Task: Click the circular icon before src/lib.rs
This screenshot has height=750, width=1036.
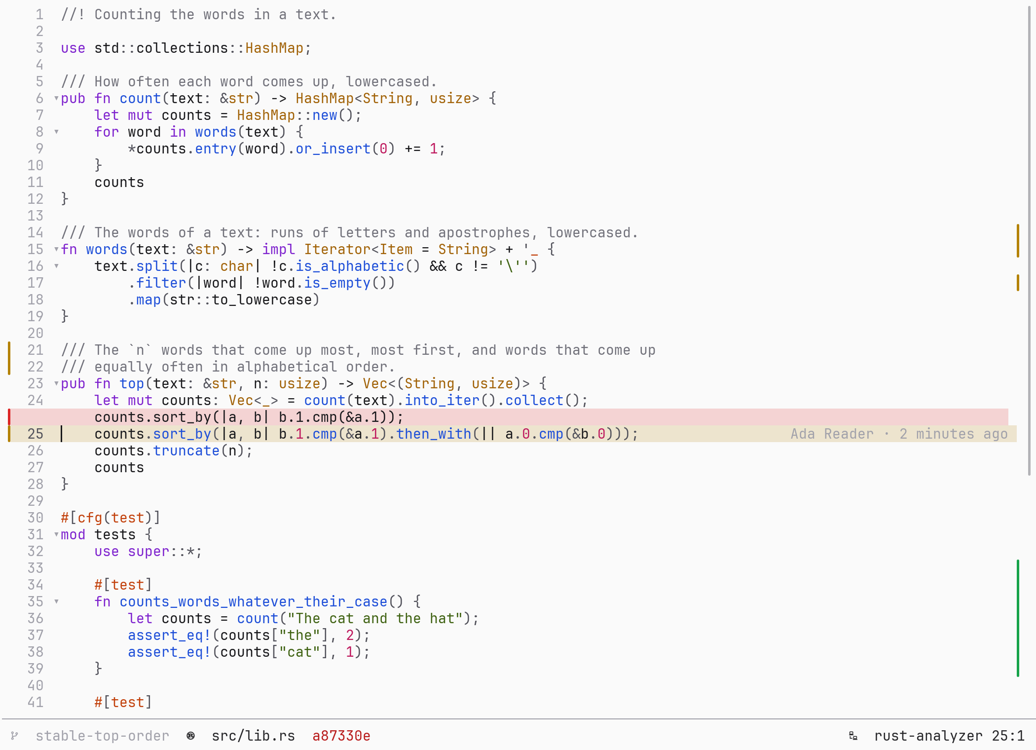Action: pos(190,736)
